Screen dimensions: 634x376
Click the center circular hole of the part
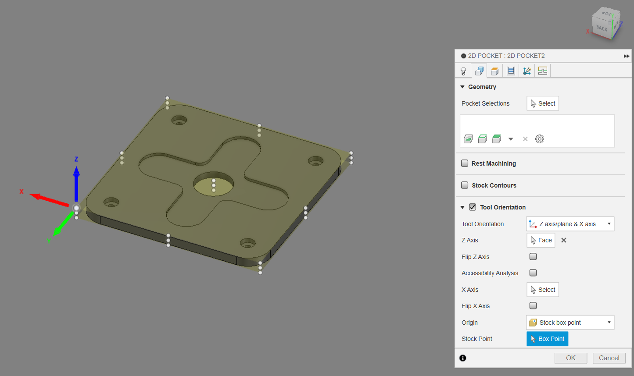point(214,184)
